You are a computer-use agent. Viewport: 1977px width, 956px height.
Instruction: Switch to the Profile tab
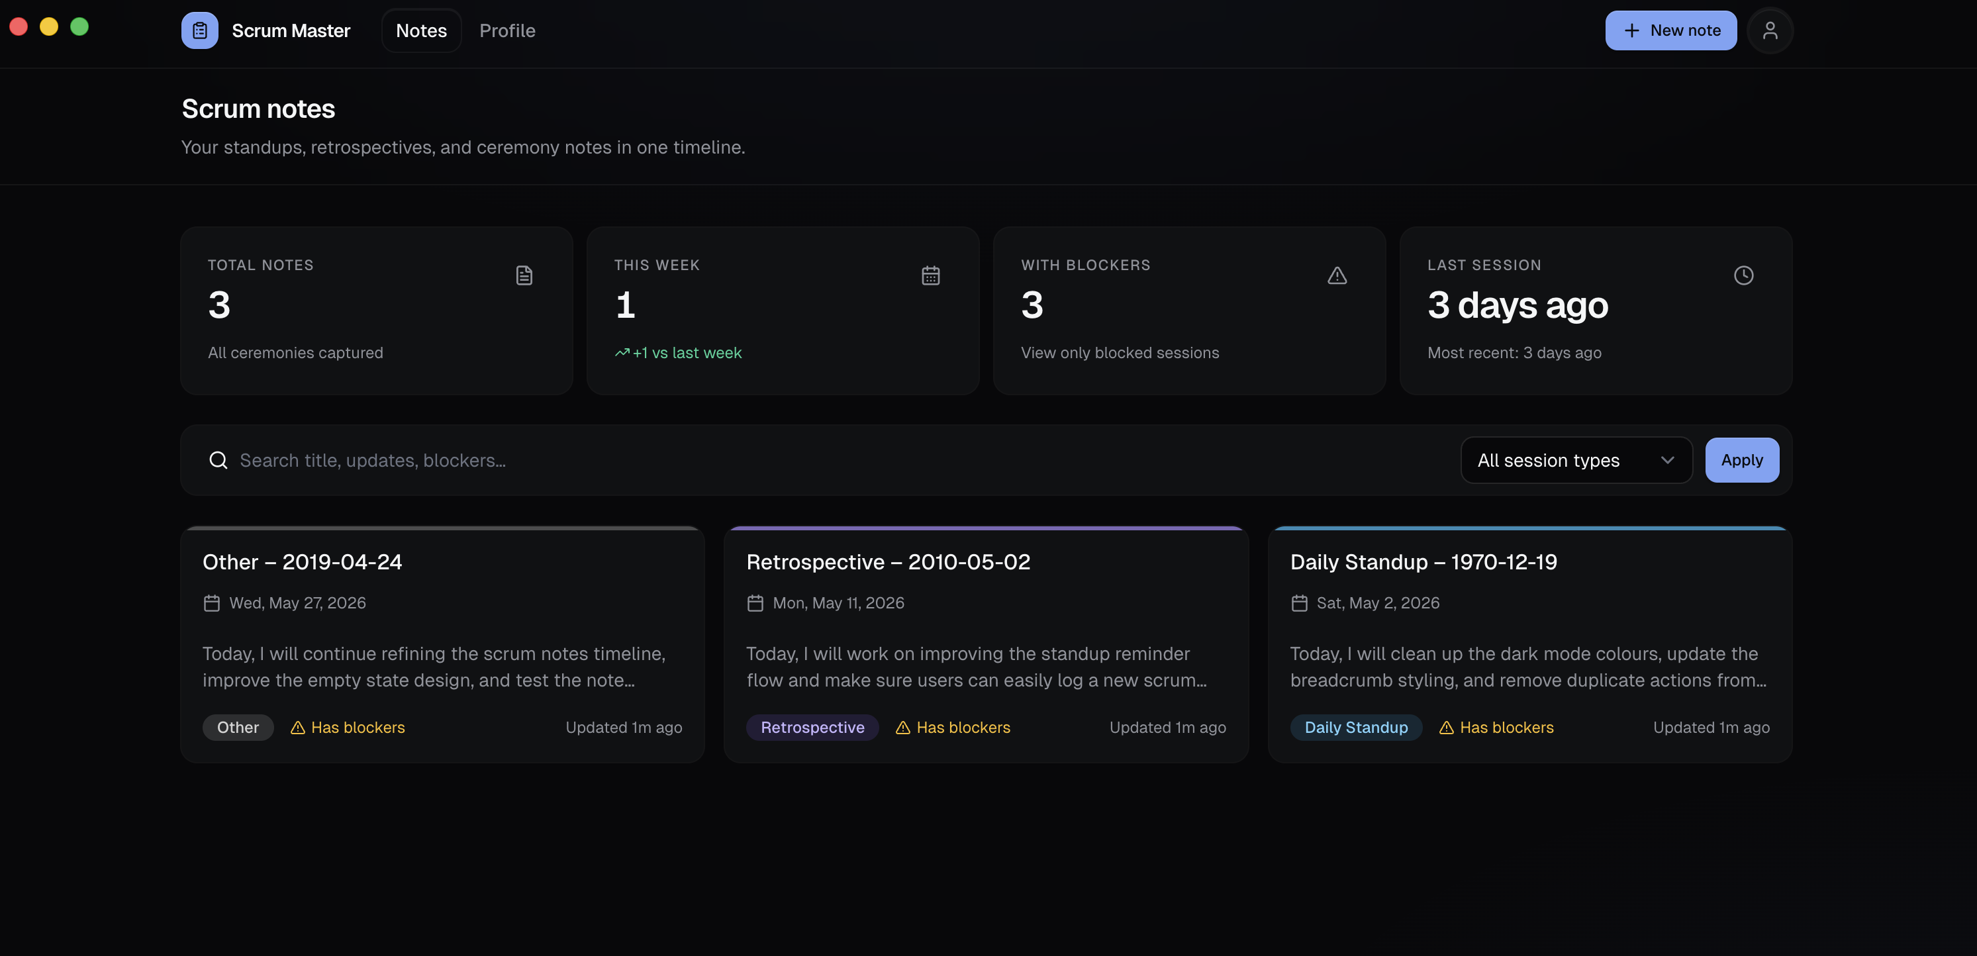coord(507,30)
